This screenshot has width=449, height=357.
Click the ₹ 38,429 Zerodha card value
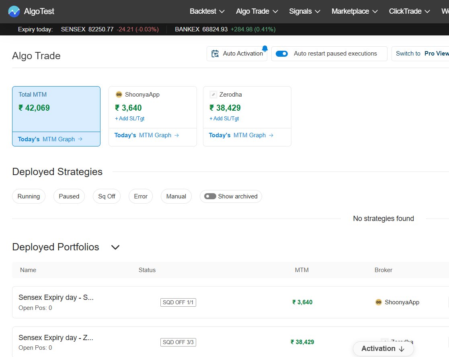225,108
